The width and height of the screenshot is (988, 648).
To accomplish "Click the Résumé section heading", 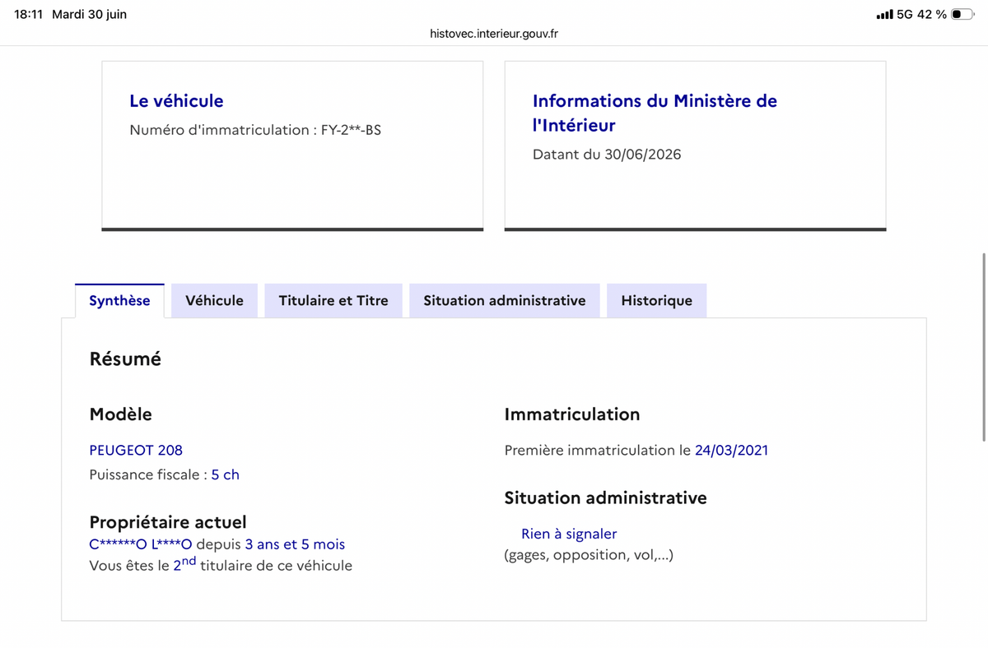I will click(x=125, y=359).
